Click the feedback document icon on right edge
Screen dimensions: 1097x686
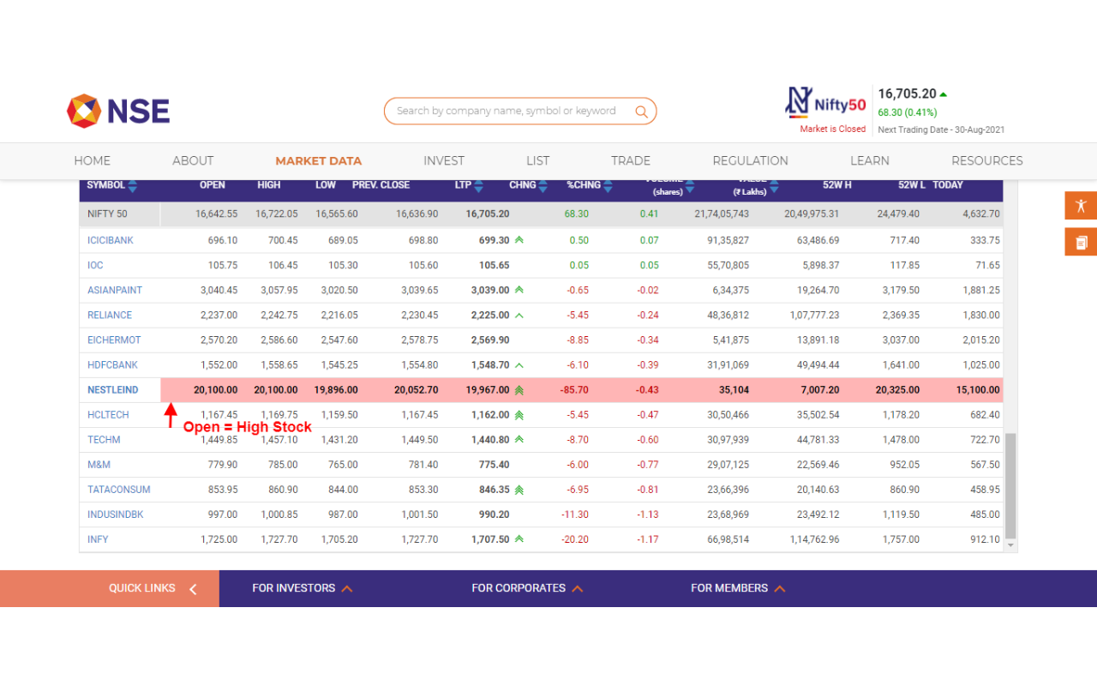click(x=1080, y=243)
